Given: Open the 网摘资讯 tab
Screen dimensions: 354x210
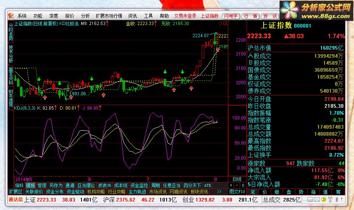Looking at the screenshot, I should pos(178,192).
